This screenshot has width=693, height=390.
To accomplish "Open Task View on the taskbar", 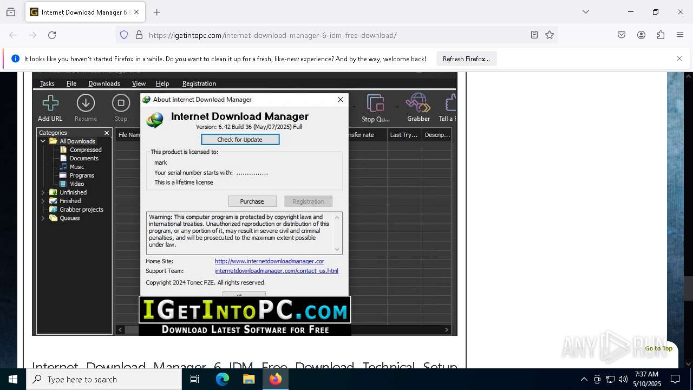I will click(x=195, y=379).
